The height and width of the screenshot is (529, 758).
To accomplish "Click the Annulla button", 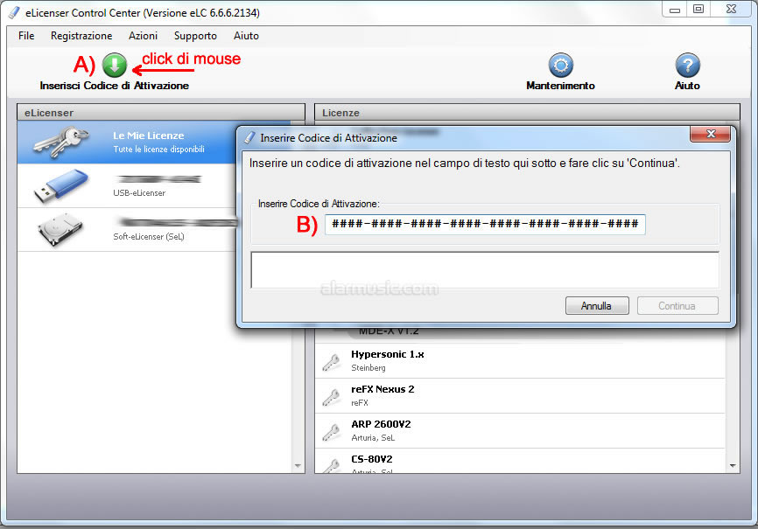I will (597, 306).
